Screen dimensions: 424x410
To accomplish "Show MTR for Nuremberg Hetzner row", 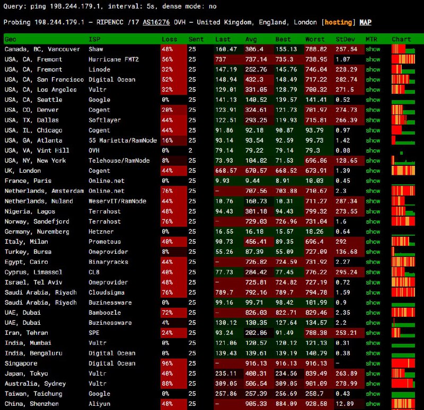I will click(373, 231).
